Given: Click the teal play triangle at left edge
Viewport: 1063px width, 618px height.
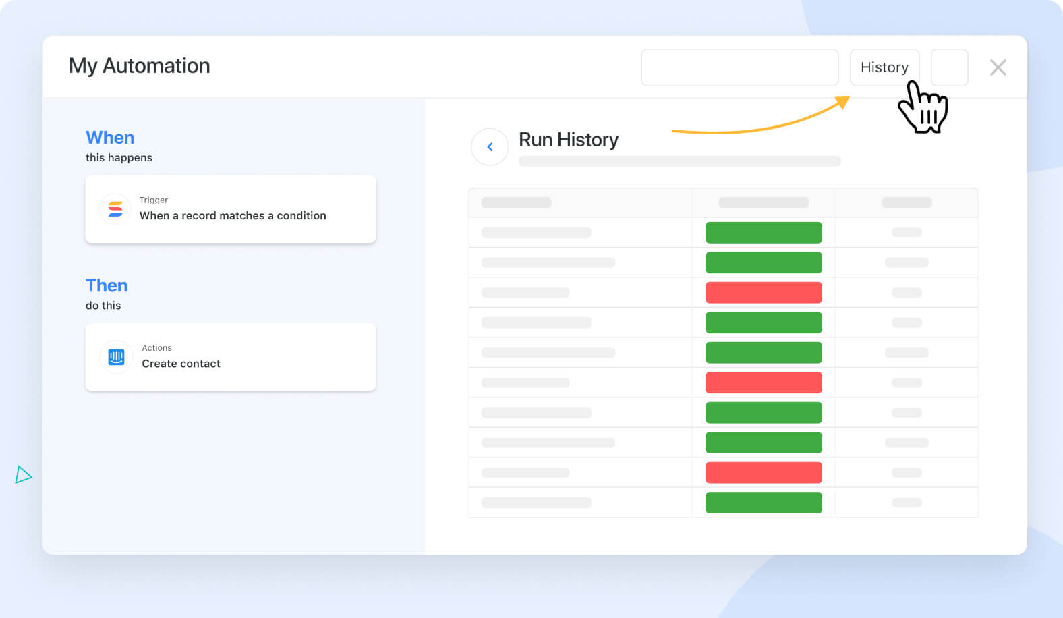Looking at the screenshot, I should coord(23,475).
